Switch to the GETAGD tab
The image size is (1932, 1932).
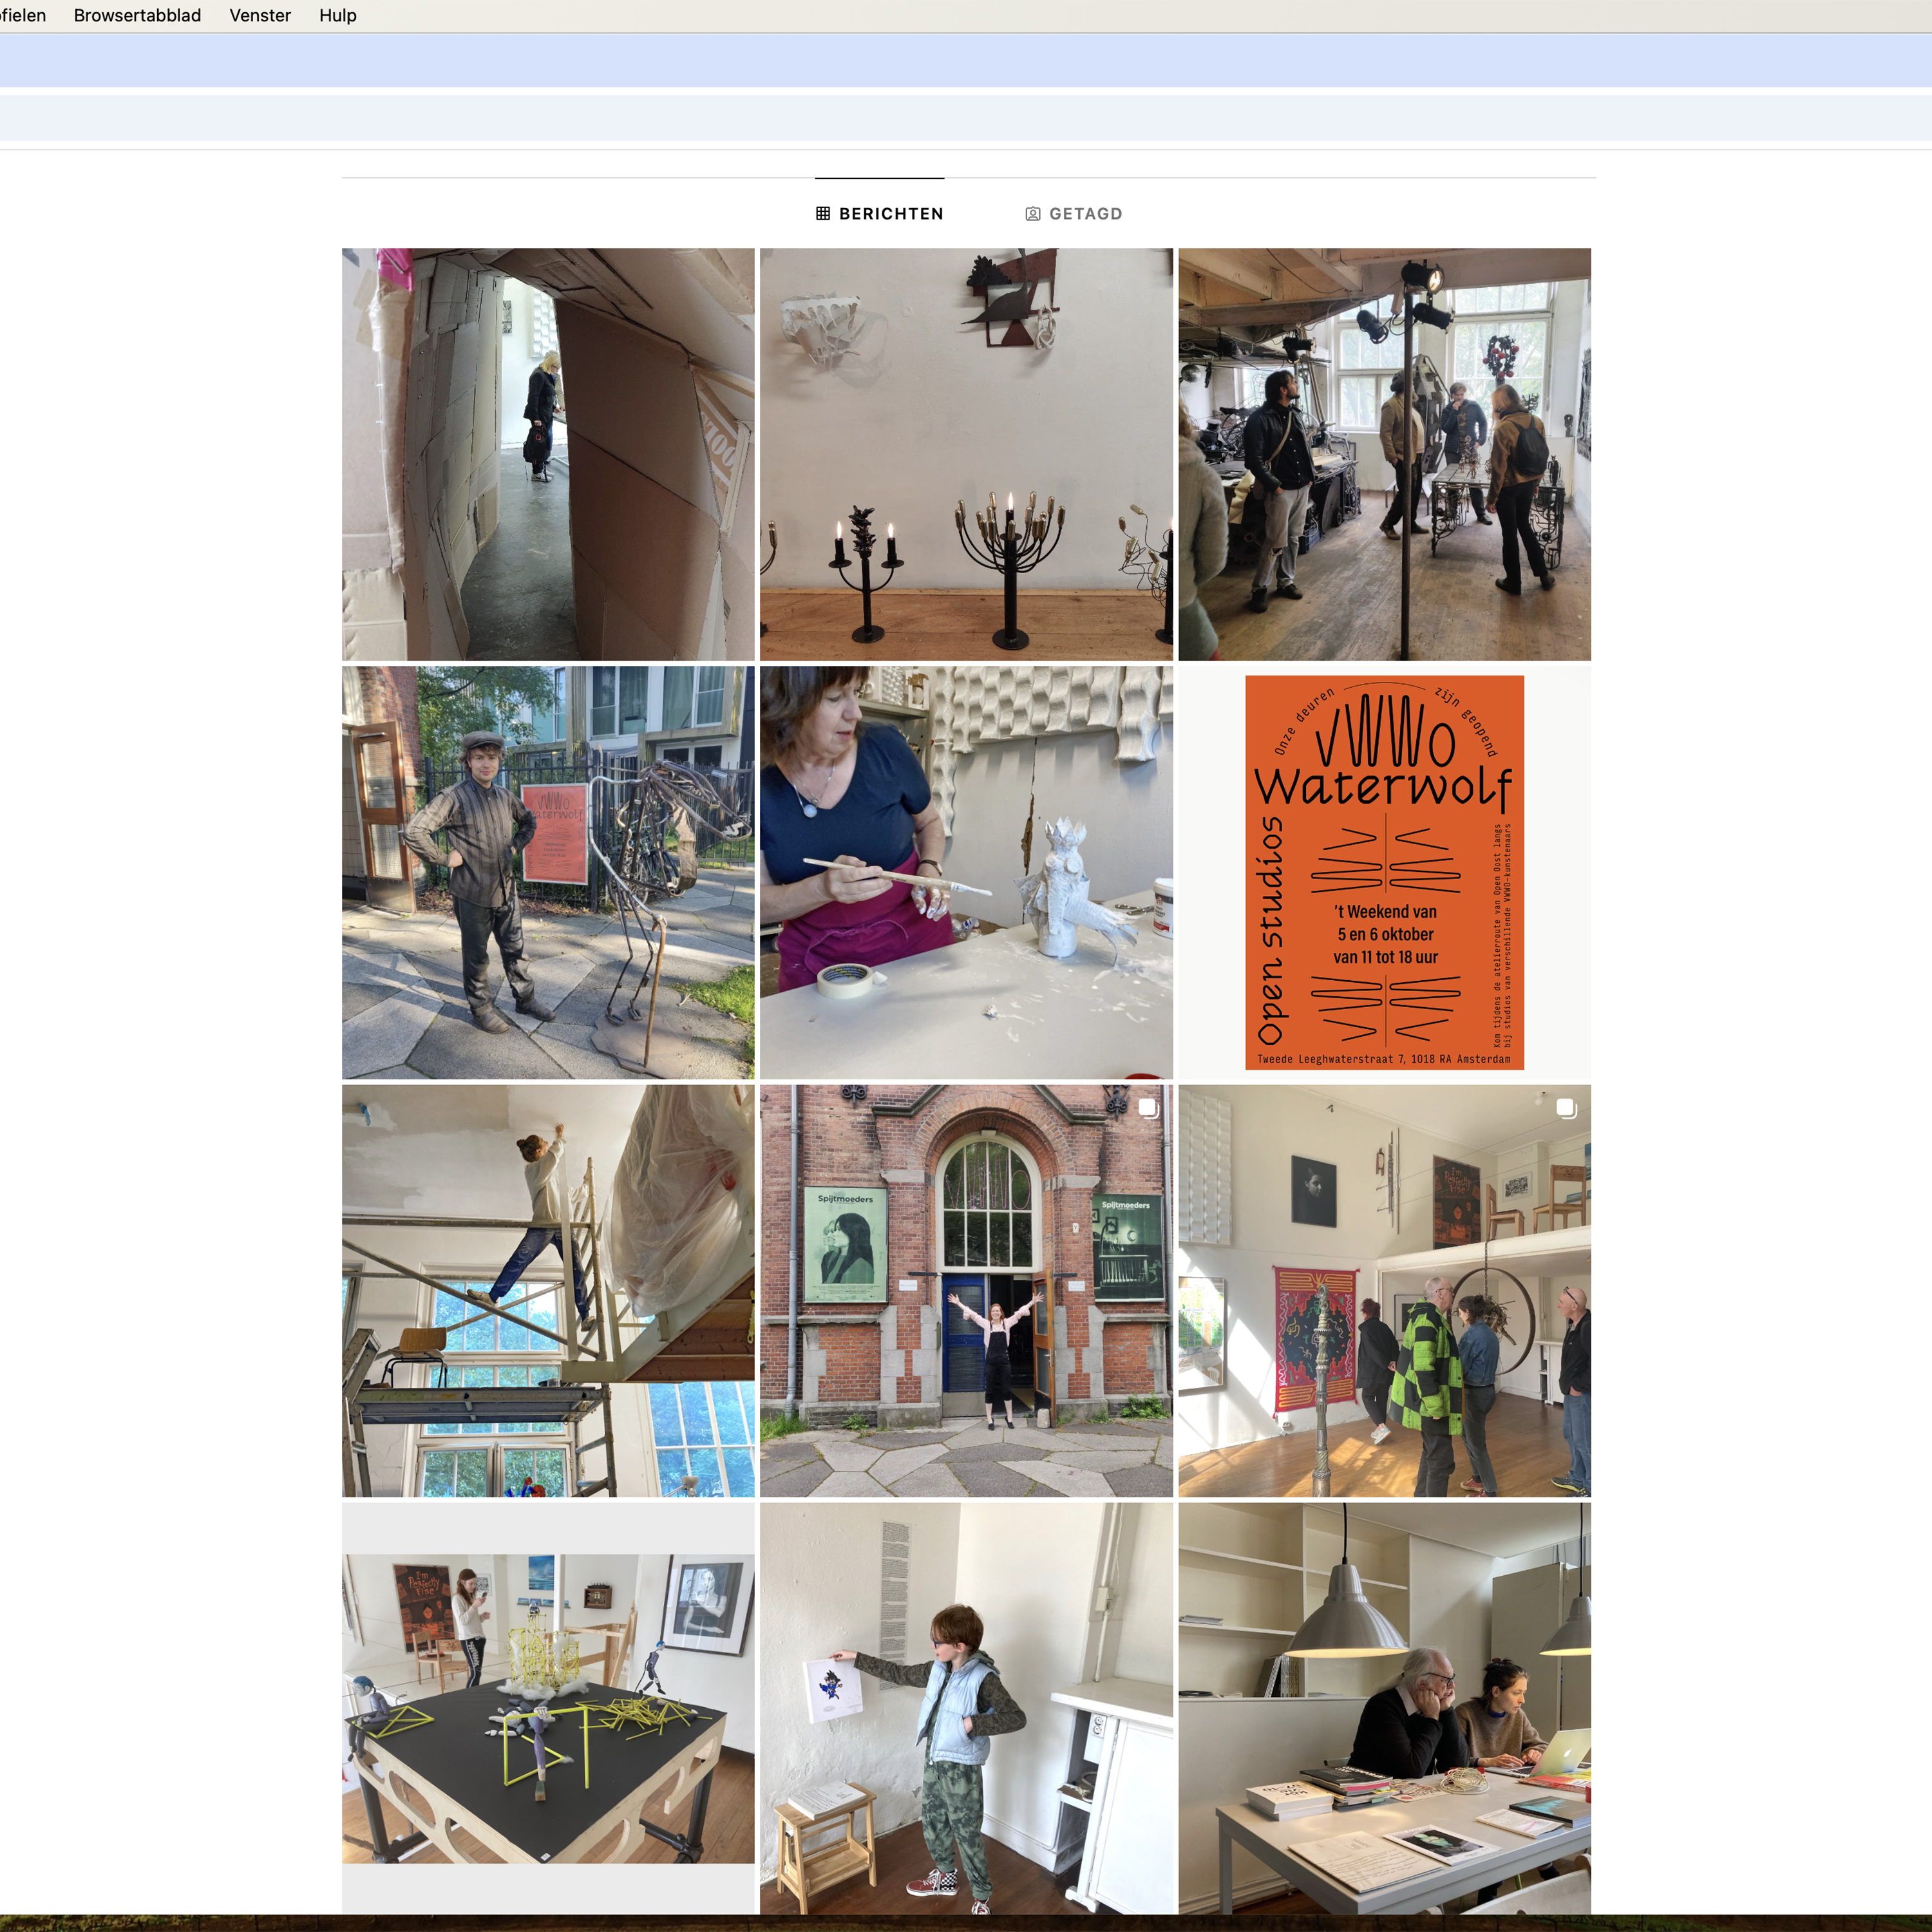(1085, 214)
